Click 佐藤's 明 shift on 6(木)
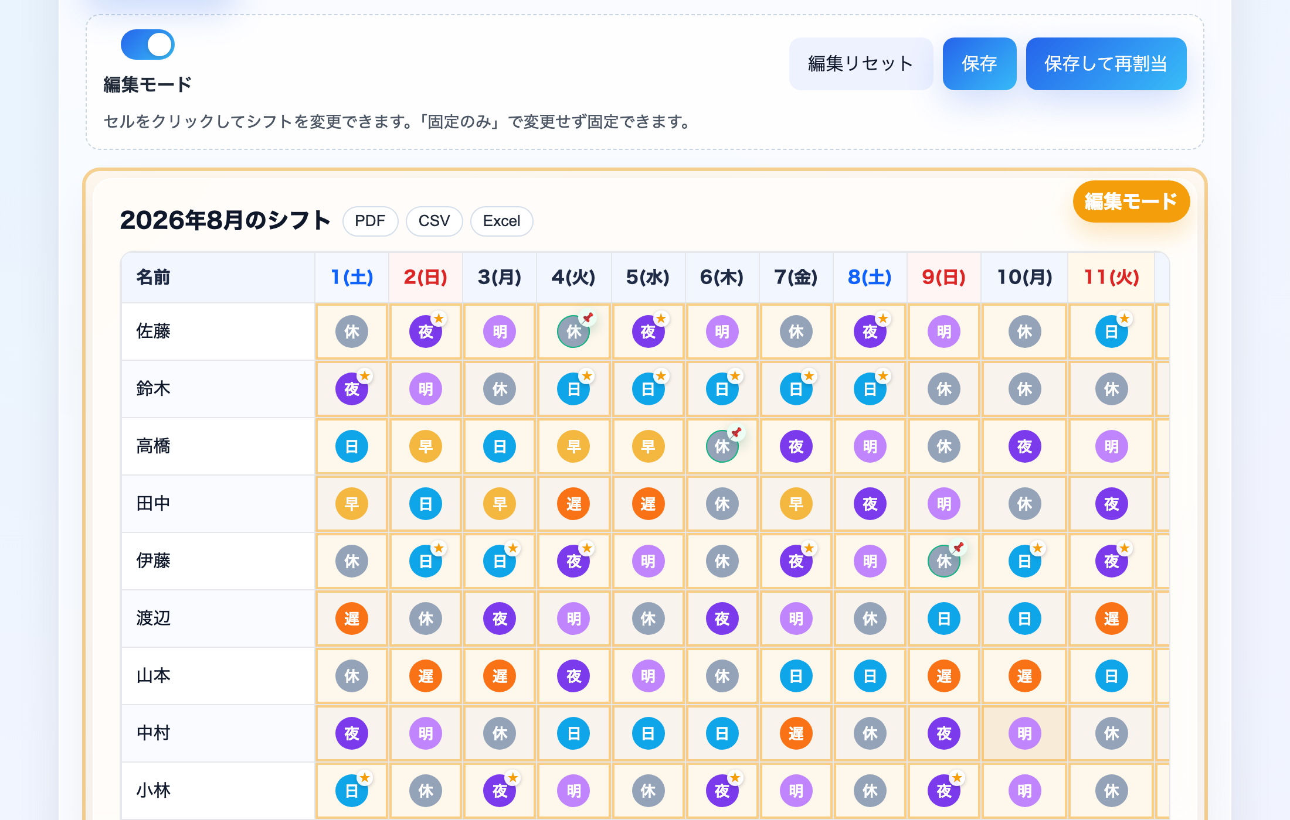Image resolution: width=1290 pixels, height=820 pixels. [722, 332]
